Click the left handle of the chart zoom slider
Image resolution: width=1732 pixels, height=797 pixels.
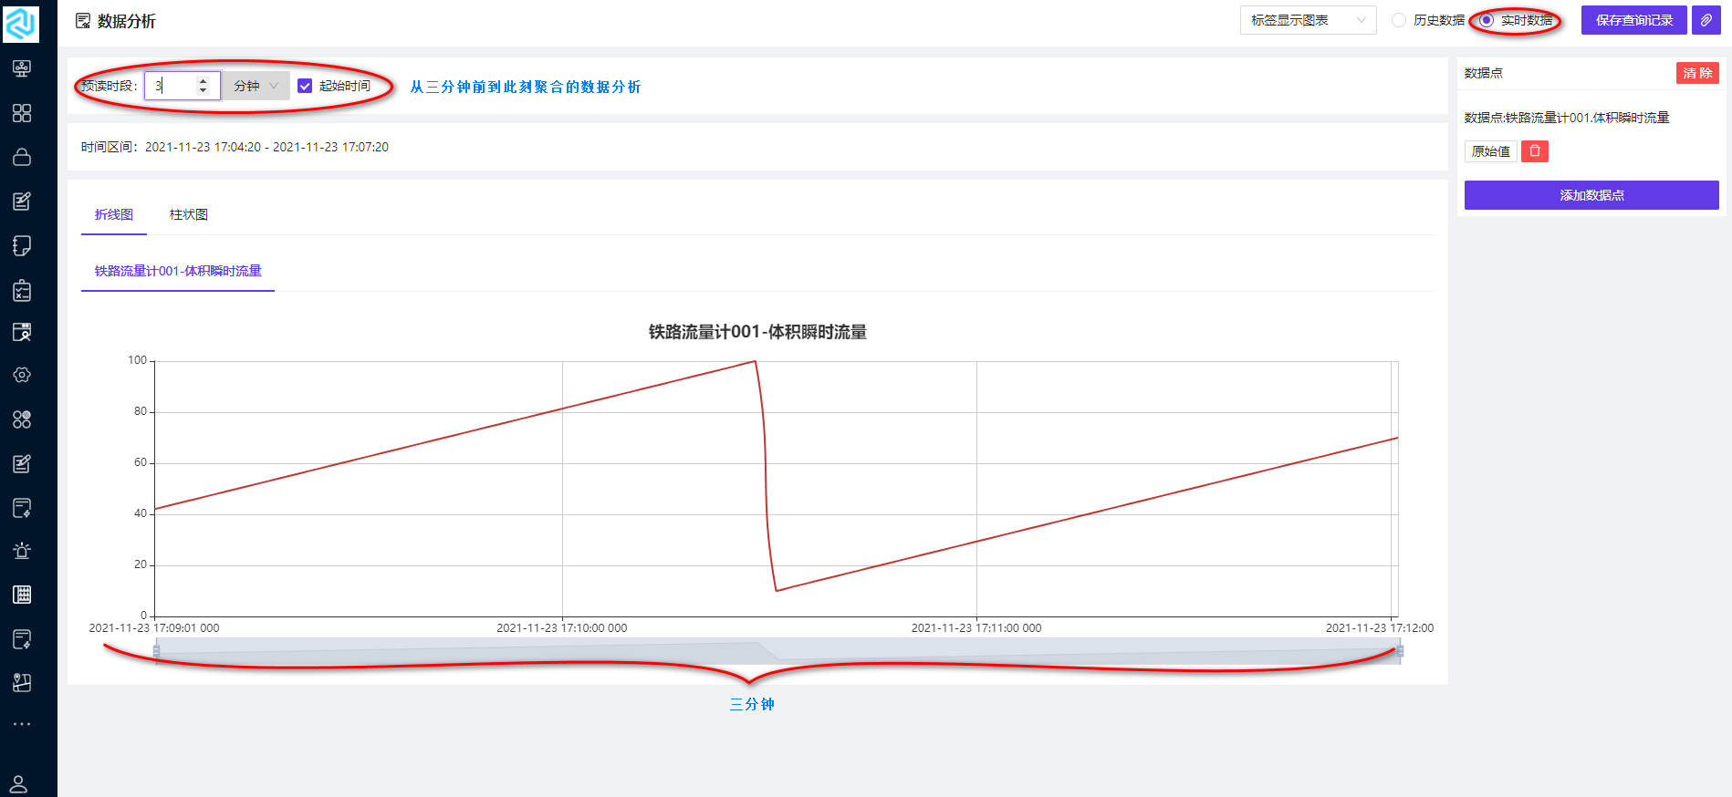point(156,651)
